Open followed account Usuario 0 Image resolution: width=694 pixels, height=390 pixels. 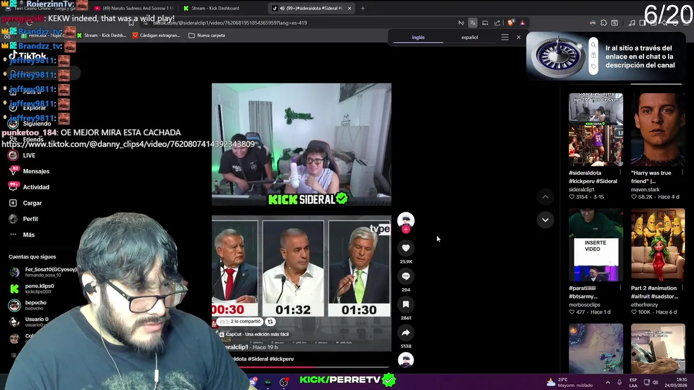coord(29,322)
